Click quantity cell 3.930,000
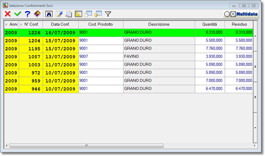The width and height of the screenshot is (265, 156). tap(210, 57)
